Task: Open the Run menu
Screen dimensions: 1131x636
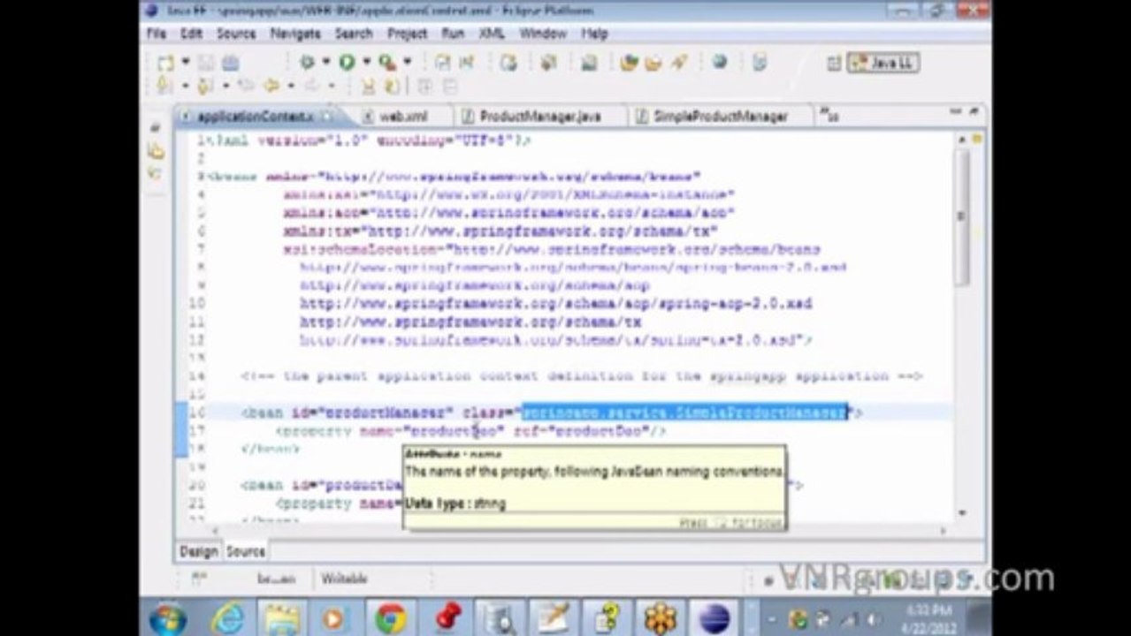Action: 453,34
